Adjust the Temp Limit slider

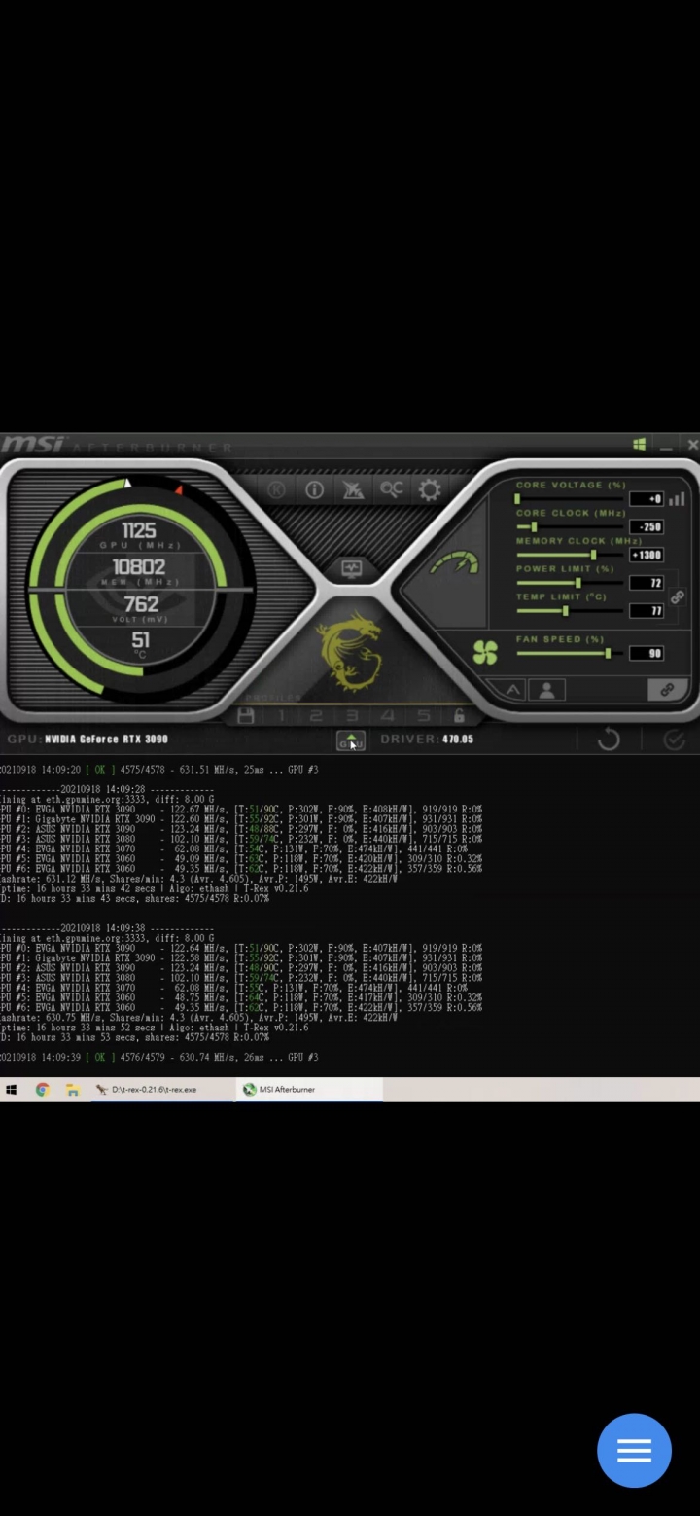pyautogui.click(x=569, y=611)
